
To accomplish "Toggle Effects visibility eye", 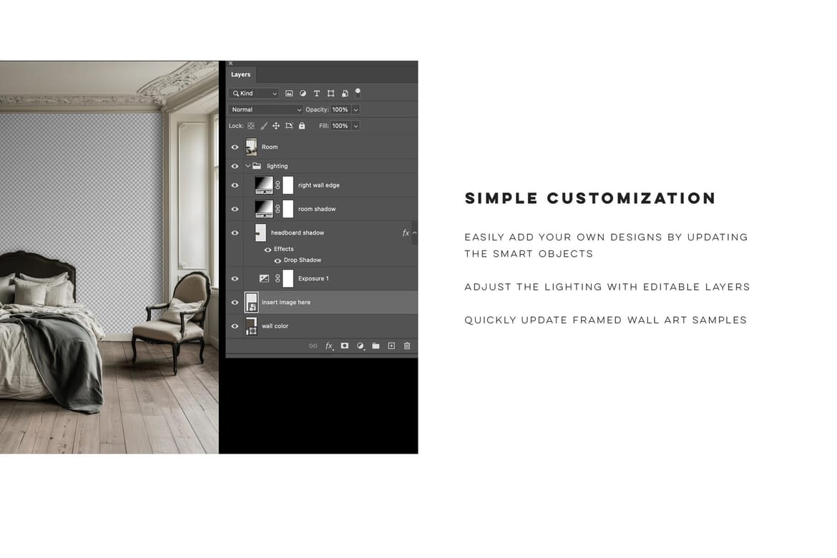I will click(x=268, y=250).
